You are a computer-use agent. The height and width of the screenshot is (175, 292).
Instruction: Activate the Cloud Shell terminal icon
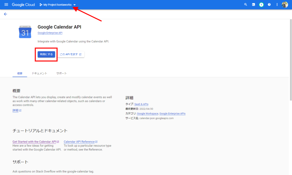(x=254, y=5)
